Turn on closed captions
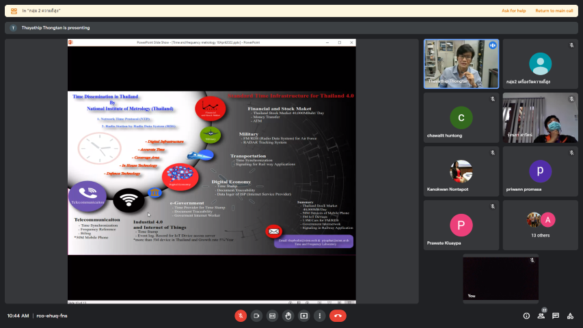The image size is (583, 328). pos(272,316)
